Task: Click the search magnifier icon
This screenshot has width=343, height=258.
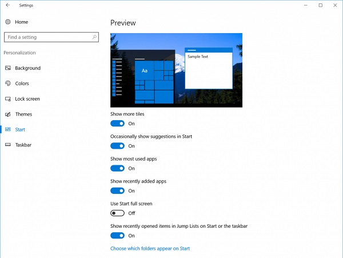Action: click(94, 37)
